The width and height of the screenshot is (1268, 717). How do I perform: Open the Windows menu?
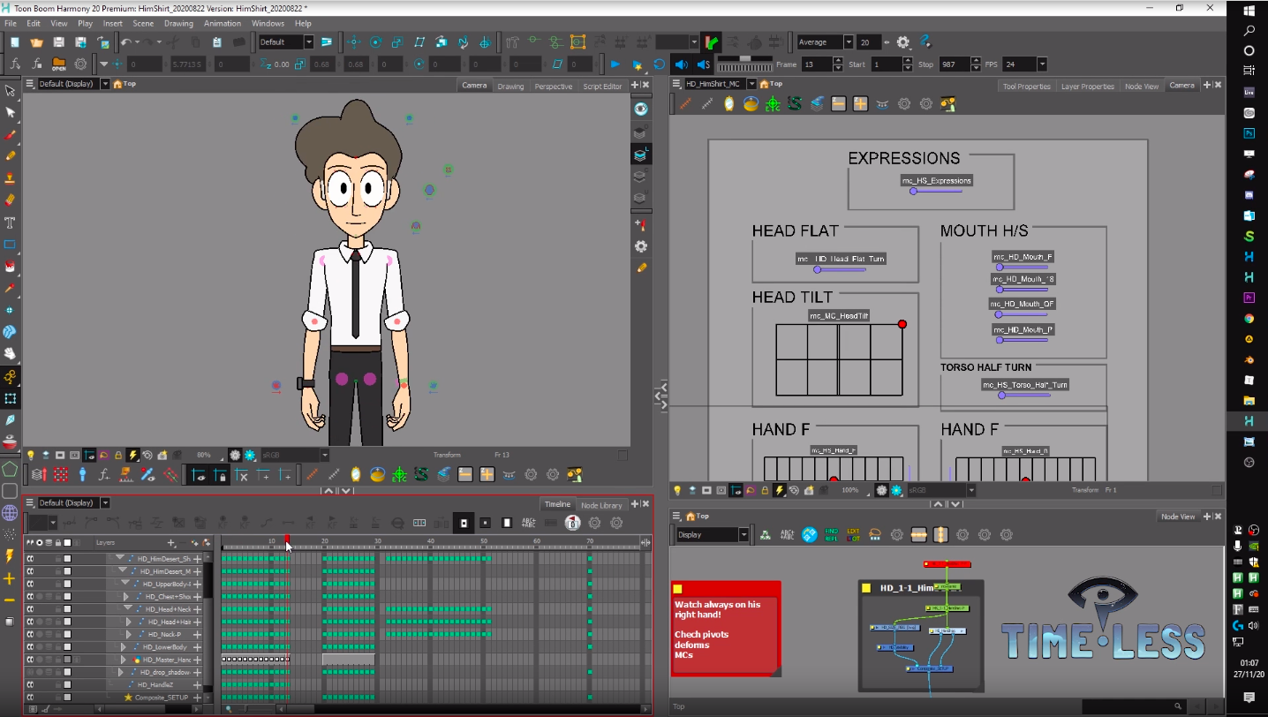point(268,23)
